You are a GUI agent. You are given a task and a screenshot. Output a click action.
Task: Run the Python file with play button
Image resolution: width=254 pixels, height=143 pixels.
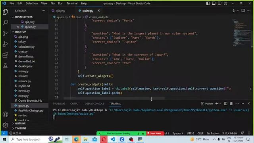234,11
